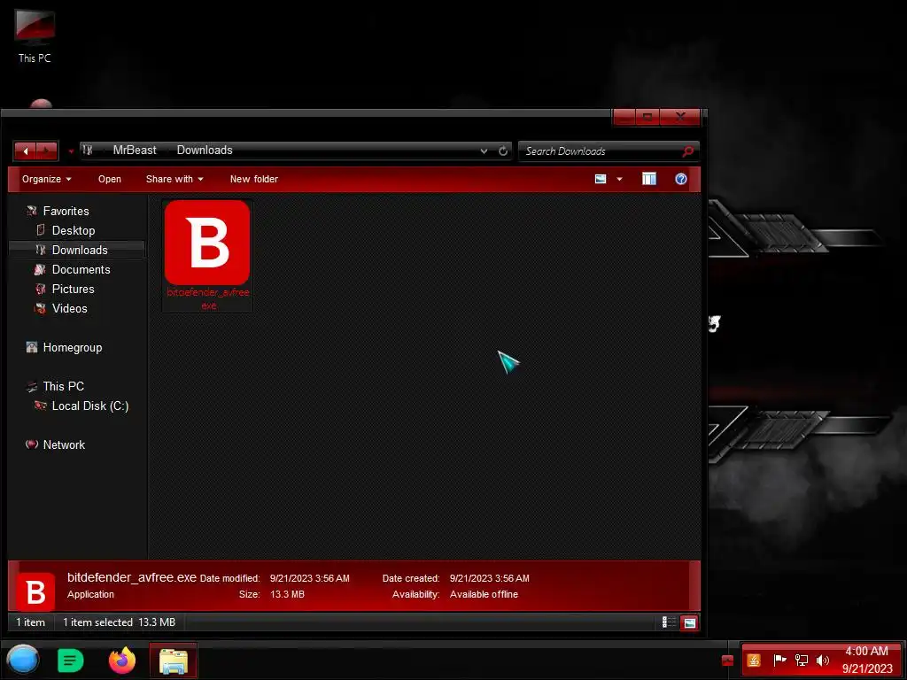Click the orange tray icon
The width and height of the screenshot is (907, 680).
click(x=754, y=661)
